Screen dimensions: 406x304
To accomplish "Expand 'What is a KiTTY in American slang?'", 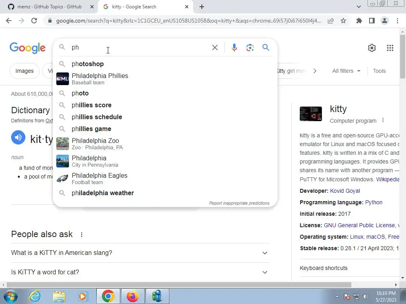I will (140, 253).
